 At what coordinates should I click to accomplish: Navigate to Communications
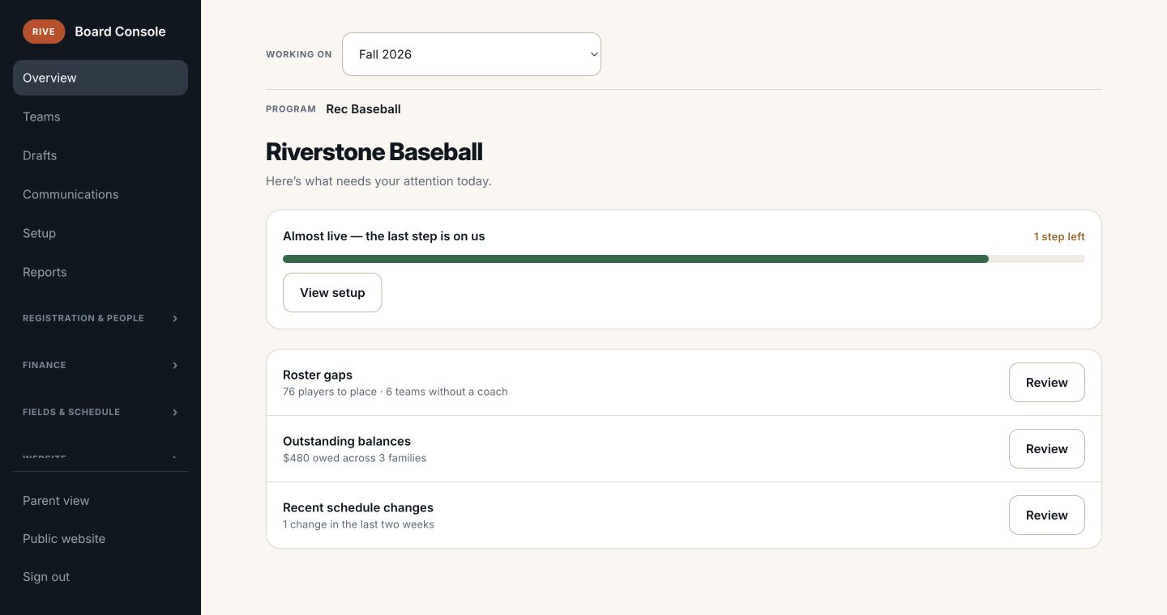tap(100, 194)
